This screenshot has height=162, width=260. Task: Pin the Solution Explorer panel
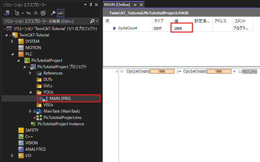point(91,5)
